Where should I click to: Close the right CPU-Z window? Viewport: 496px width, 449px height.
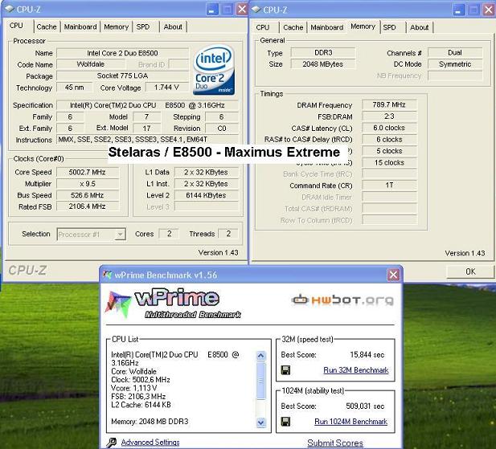point(489,10)
